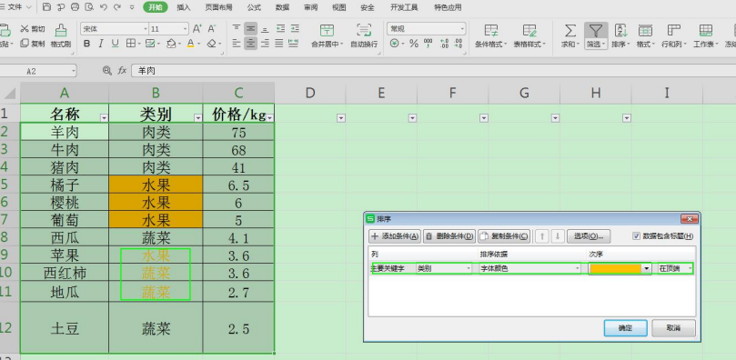Toggle align text left
Viewport: 736px width, 360px height.
click(237, 44)
